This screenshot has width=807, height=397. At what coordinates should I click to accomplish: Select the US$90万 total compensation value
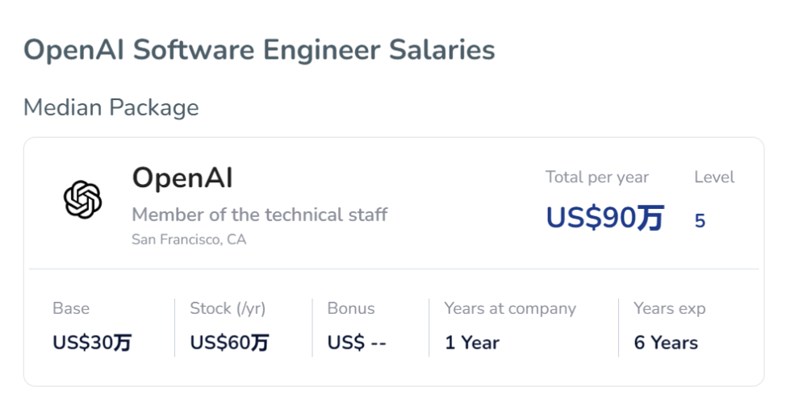tap(605, 218)
